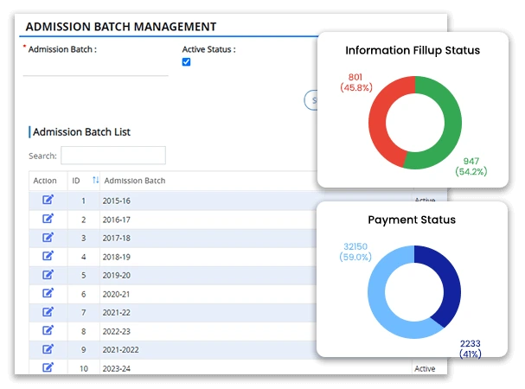Image resolution: width=525 pixels, height=389 pixels.
Task: Edit the 2018-19 admission batch row
Action: point(48,256)
